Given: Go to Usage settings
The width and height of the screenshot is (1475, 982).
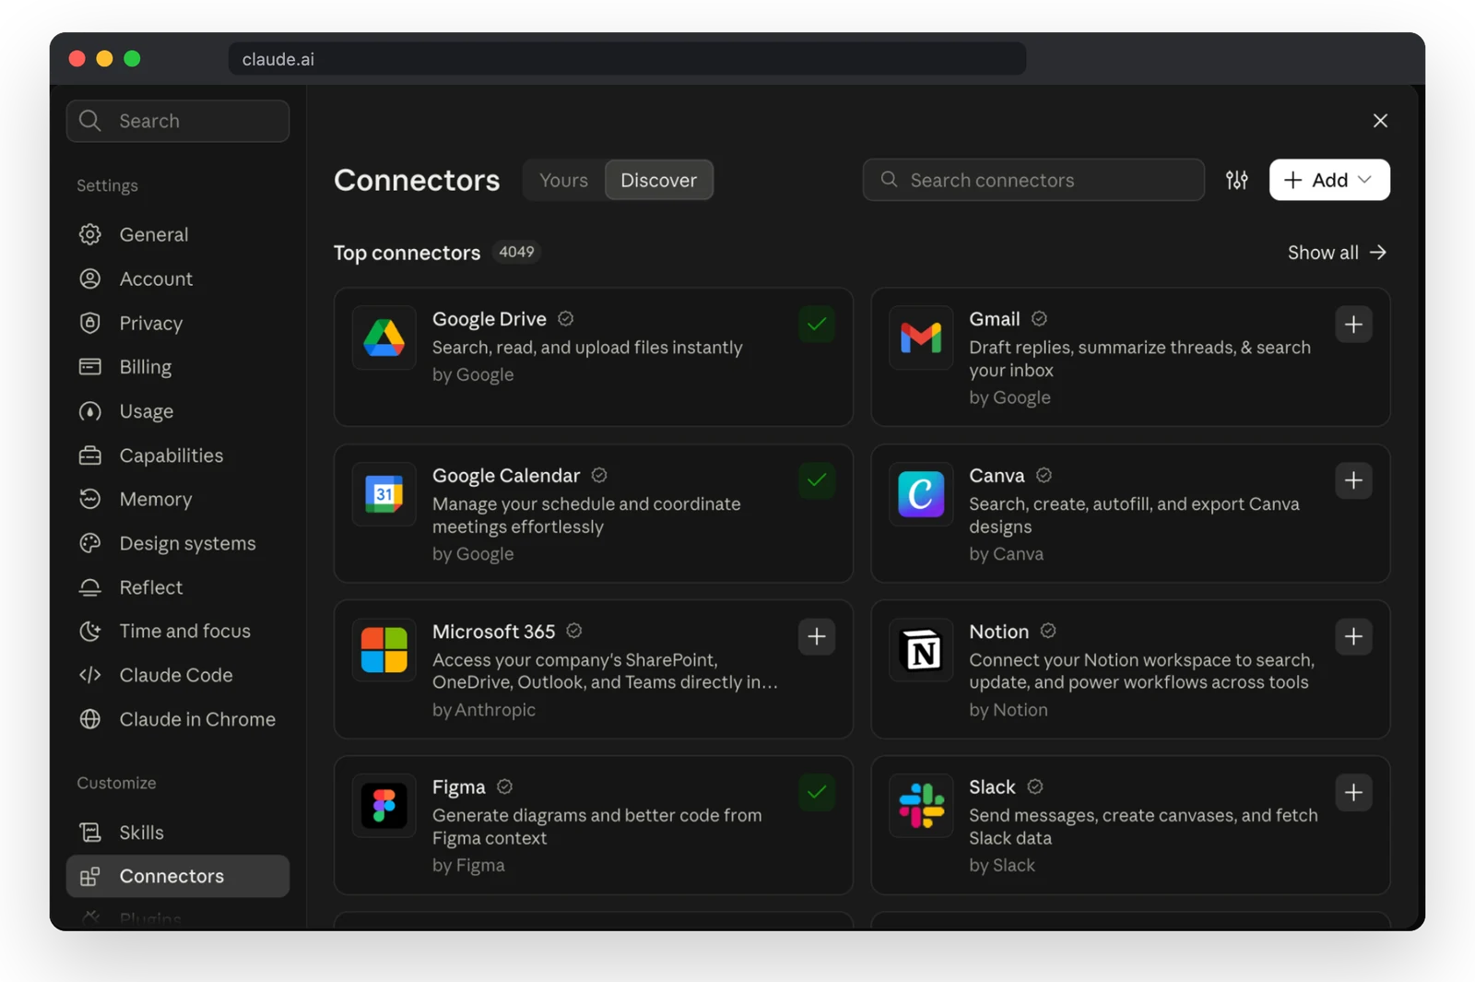Looking at the screenshot, I should click(177, 411).
